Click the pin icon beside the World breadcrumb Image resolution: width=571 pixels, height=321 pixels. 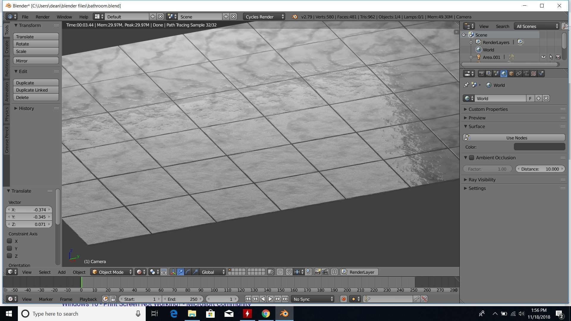click(466, 85)
